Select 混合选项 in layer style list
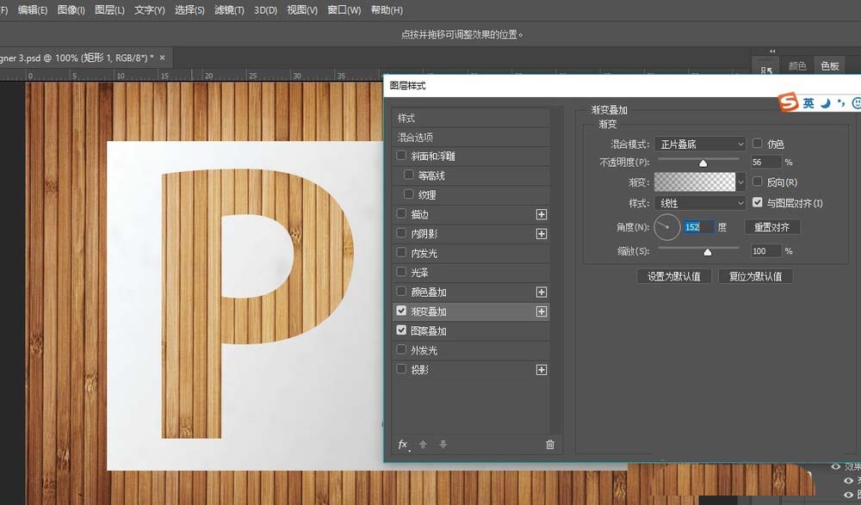Image resolution: width=861 pixels, height=505 pixels. coord(472,138)
